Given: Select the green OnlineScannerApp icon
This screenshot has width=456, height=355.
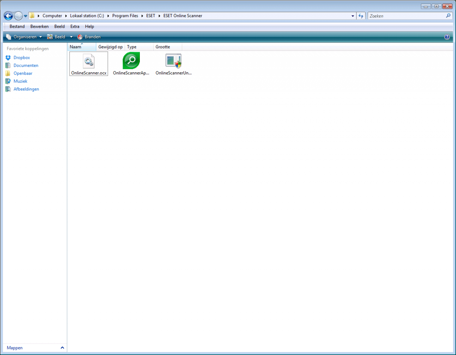Looking at the screenshot, I should (131, 60).
